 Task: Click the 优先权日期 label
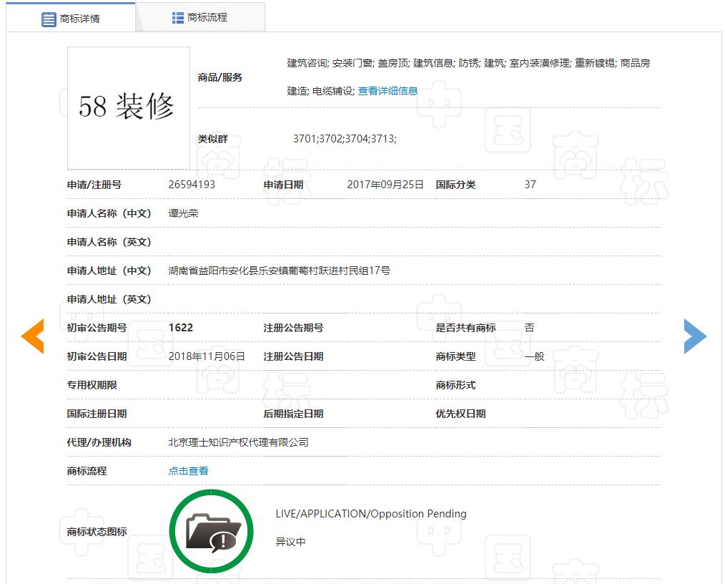pos(460,414)
